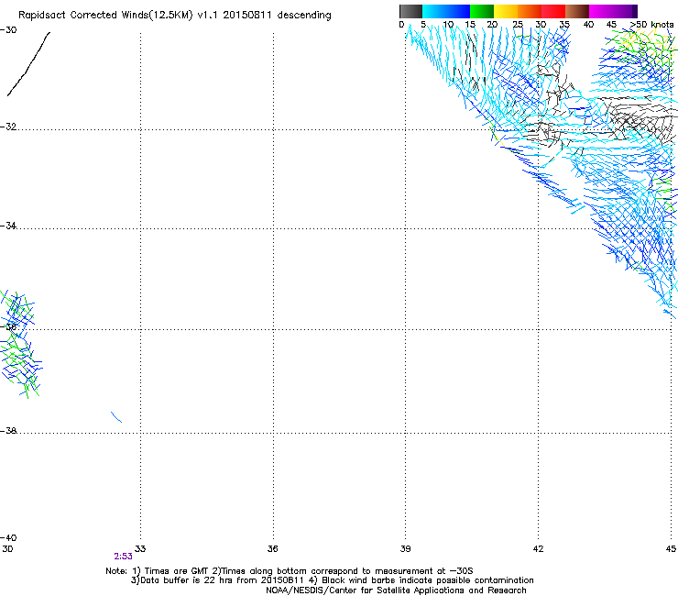Click the latitude label '-32'
Image resolution: width=678 pixels, height=596 pixels.
coord(8,127)
